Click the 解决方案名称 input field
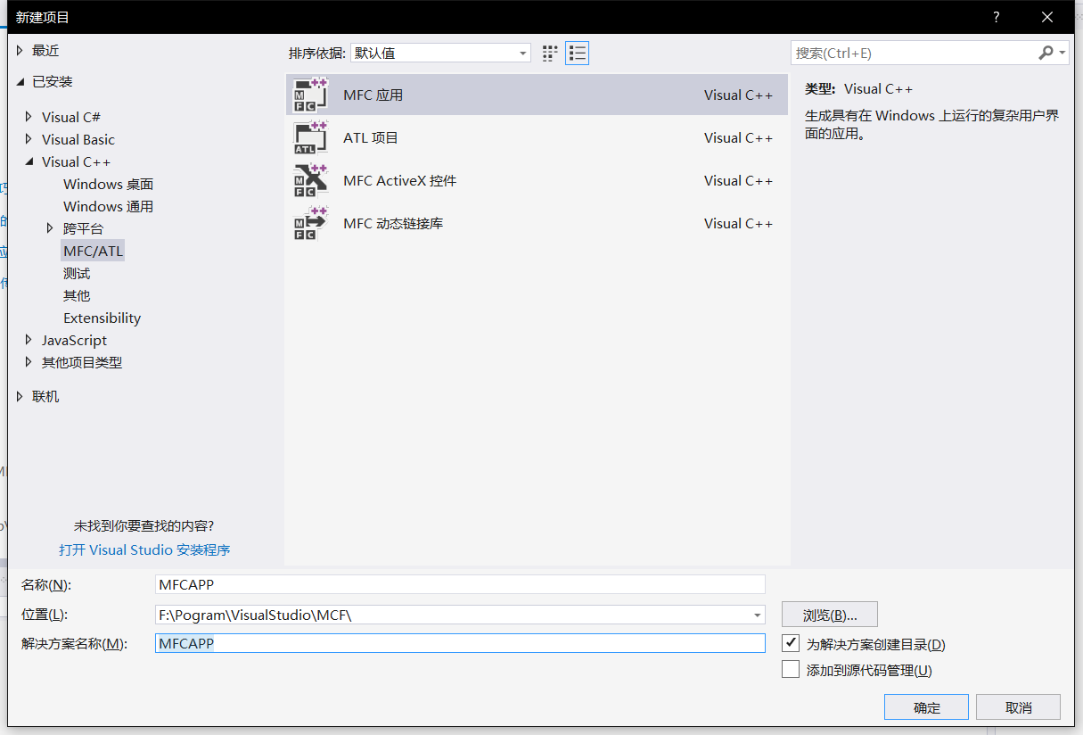The width and height of the screenshot is (1083, 735). coord(460,643)
